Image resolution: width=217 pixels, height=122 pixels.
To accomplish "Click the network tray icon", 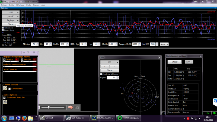I will pos(196,118).
